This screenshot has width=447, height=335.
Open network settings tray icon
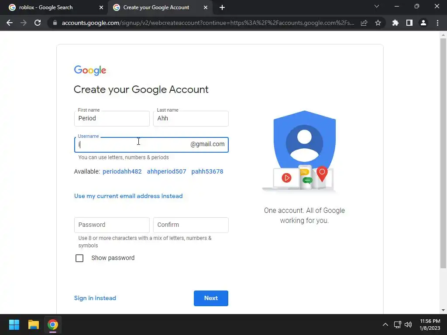(x=397, y=325)
